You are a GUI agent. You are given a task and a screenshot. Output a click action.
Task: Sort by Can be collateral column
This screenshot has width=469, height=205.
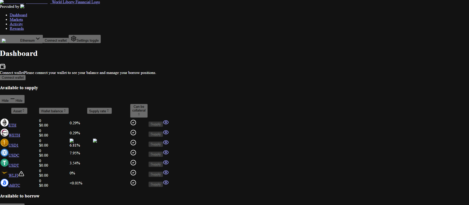[139, 111]
